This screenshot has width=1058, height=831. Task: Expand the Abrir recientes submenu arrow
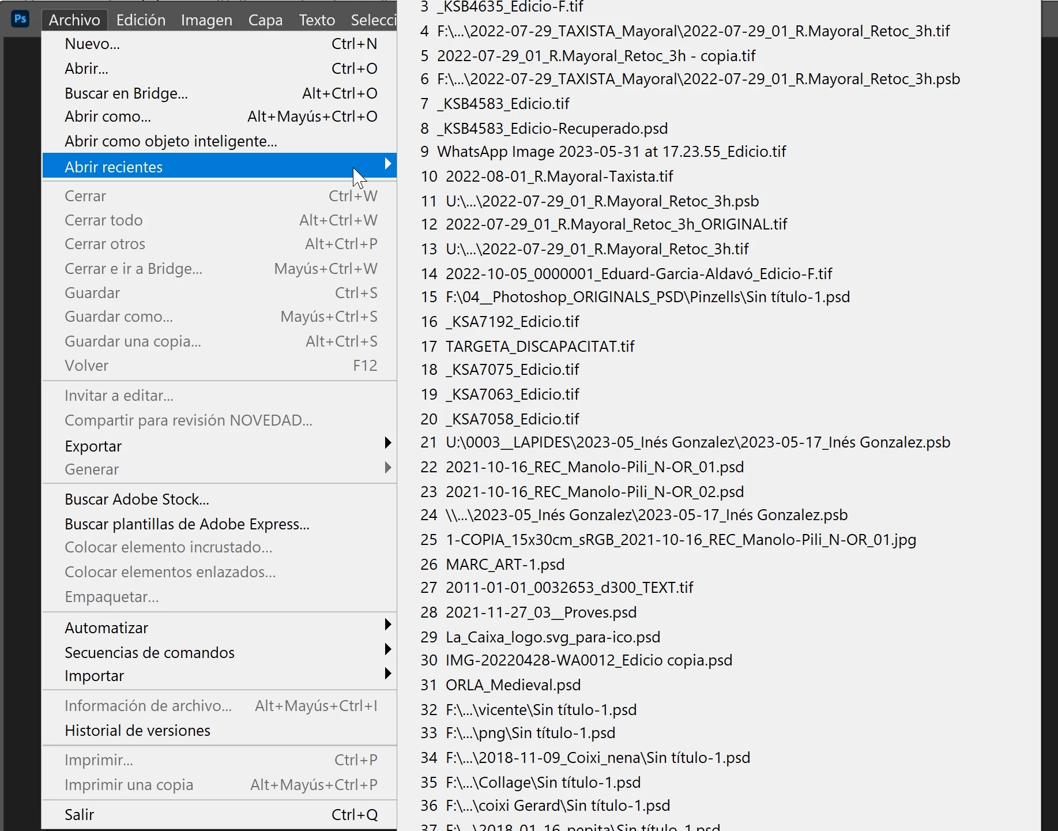point(388,164)
